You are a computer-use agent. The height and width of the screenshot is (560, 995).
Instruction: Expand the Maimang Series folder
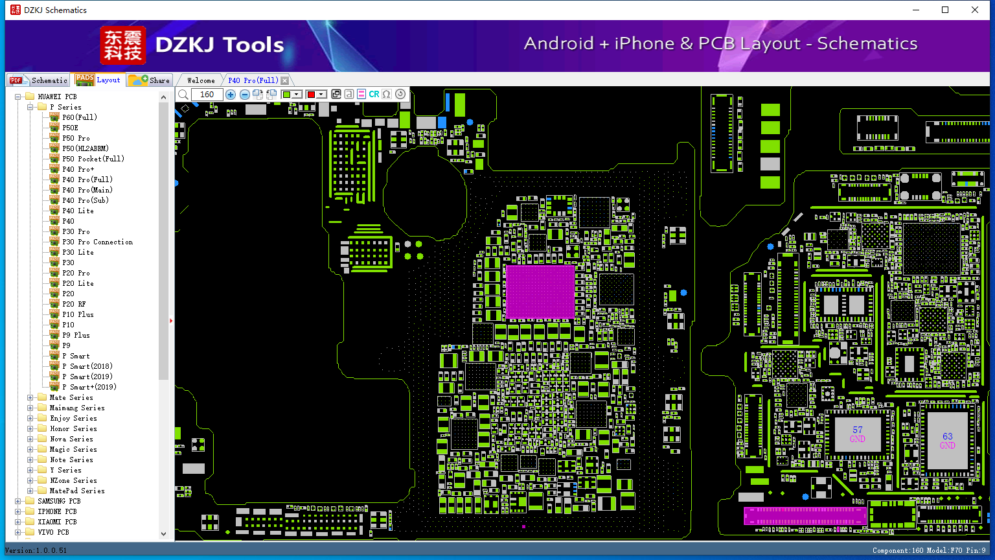coord(30,408)
